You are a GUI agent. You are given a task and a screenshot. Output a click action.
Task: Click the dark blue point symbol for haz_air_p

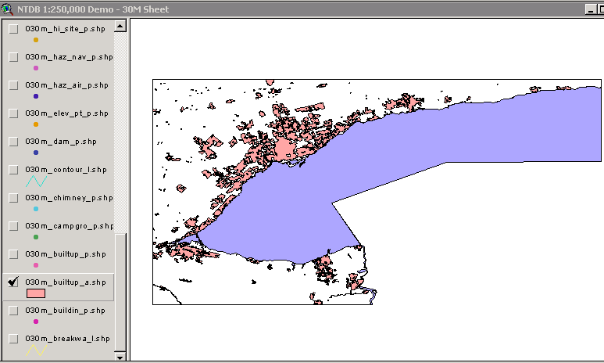(x=36, y=96)
